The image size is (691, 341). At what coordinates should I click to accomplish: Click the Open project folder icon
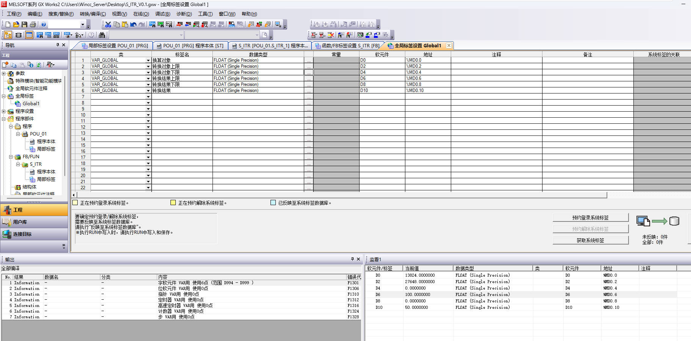16,25
